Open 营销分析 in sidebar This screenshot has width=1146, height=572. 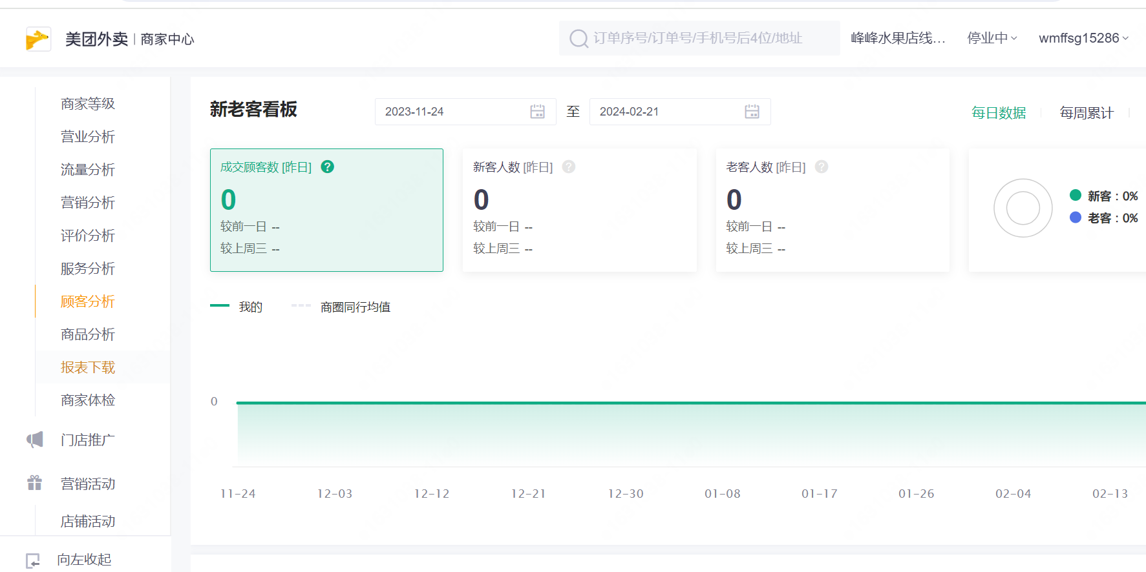(x=88, y=203)
